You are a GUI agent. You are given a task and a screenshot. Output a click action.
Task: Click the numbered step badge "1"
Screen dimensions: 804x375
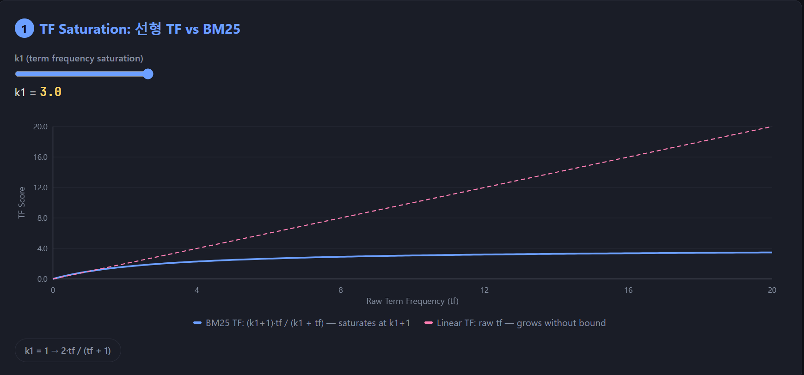point(24,29)
